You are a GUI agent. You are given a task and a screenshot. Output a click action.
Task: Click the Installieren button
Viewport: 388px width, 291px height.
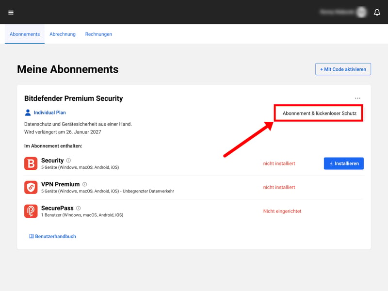pos(344,163)
